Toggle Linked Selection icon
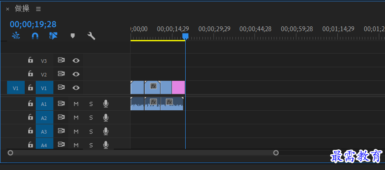This screenshot has width=385, height=170. point(53,36)
